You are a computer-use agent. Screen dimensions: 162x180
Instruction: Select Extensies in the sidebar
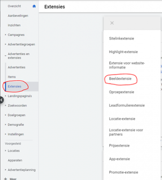point(14,86)
